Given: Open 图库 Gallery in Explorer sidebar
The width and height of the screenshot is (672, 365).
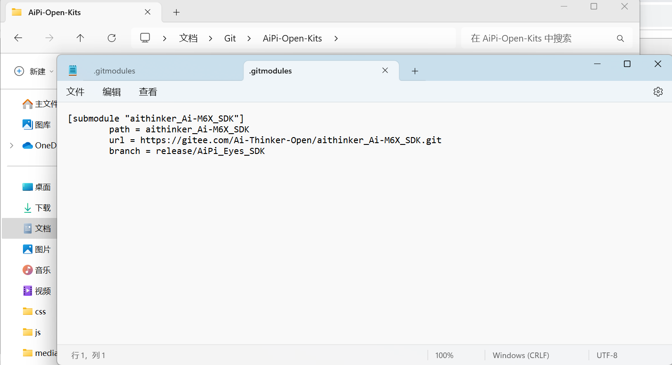Looking at the screenshot, I should pos(37,125).
